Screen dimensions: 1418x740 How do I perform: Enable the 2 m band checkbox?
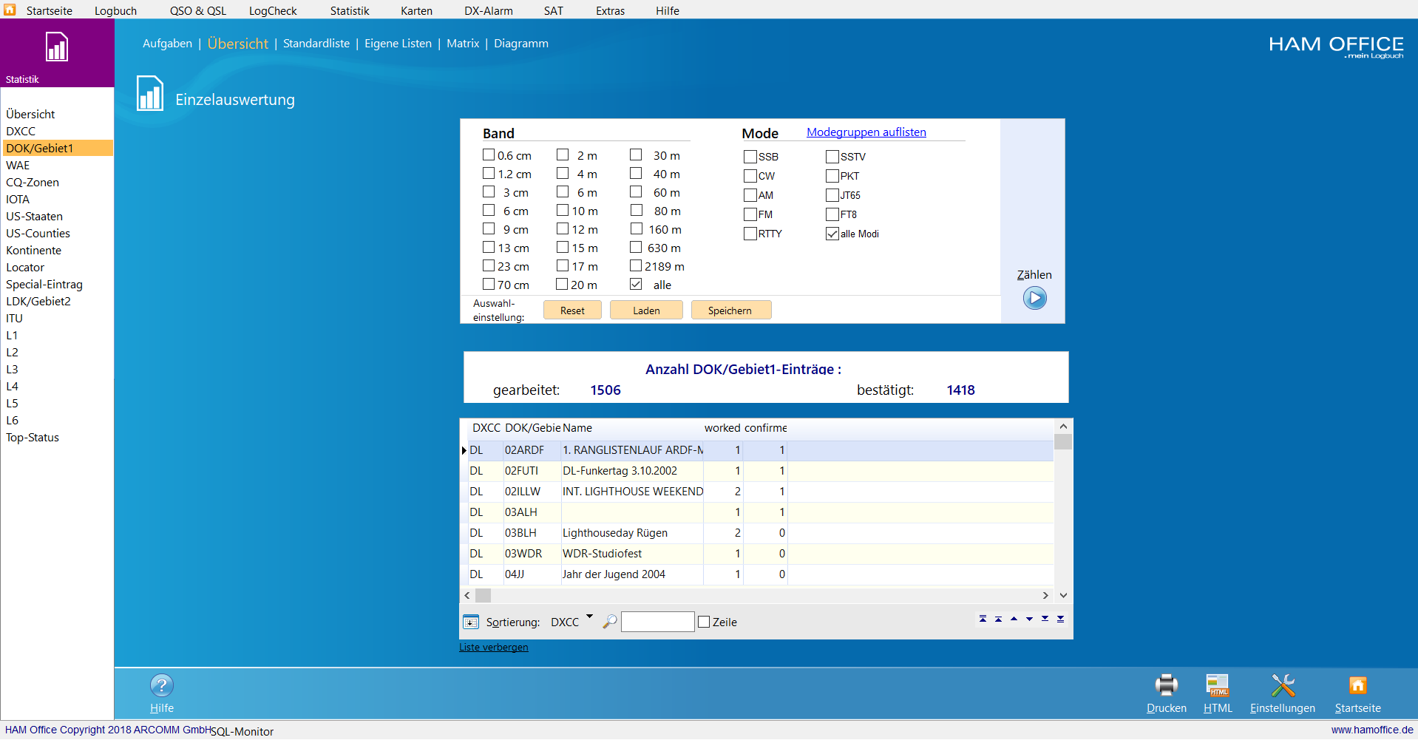pos(562,155)
